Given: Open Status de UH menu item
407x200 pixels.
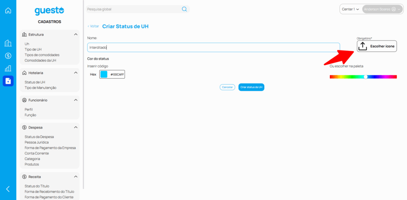Looking at the screenshot, I should 35,82.
